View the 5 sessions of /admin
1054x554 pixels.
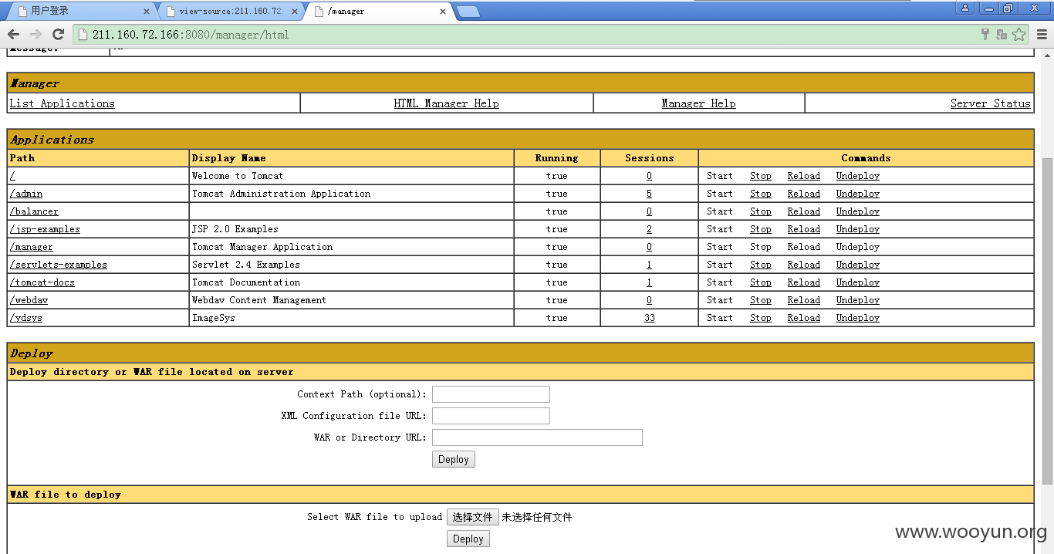[650, 194]
